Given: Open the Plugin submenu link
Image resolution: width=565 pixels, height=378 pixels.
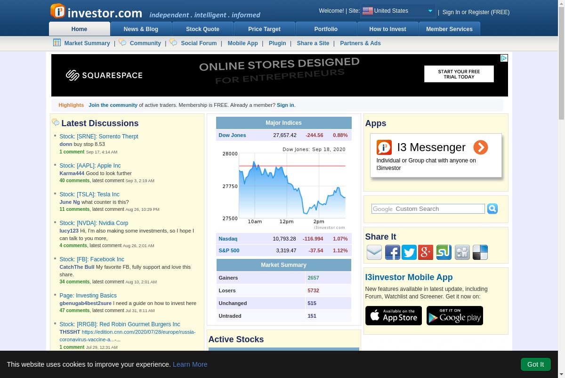Looking at the screenshot, I should click(x=277, y=43).
